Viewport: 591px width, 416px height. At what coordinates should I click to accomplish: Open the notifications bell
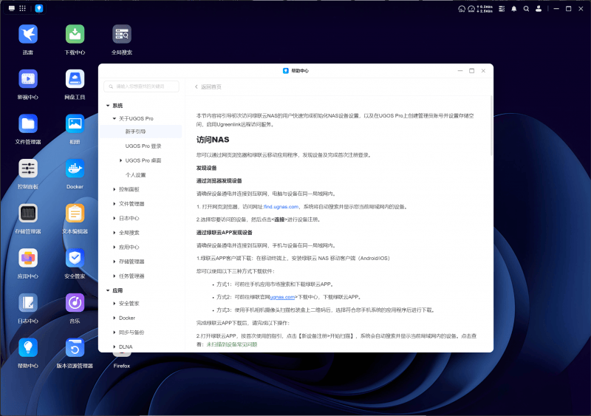(513, 9)
